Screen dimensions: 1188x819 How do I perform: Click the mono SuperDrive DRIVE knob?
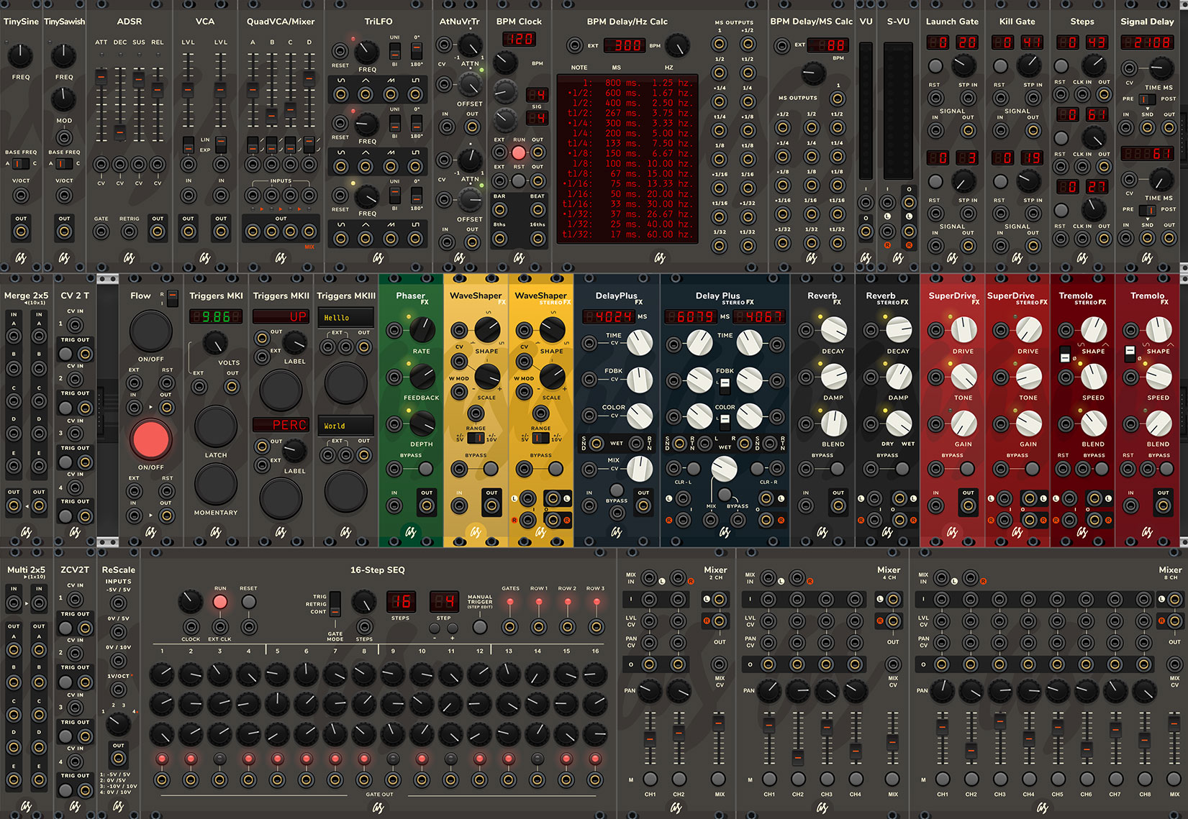click(963, 330)
